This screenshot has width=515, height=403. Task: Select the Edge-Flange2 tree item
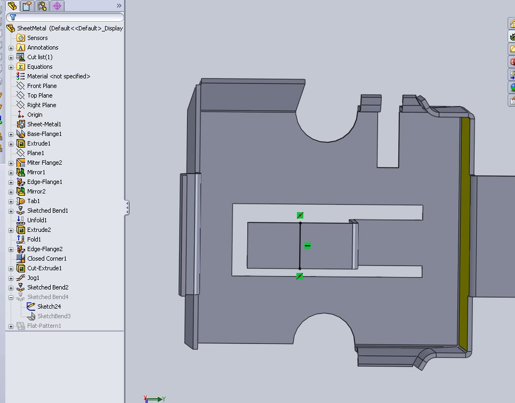[45, 249]
